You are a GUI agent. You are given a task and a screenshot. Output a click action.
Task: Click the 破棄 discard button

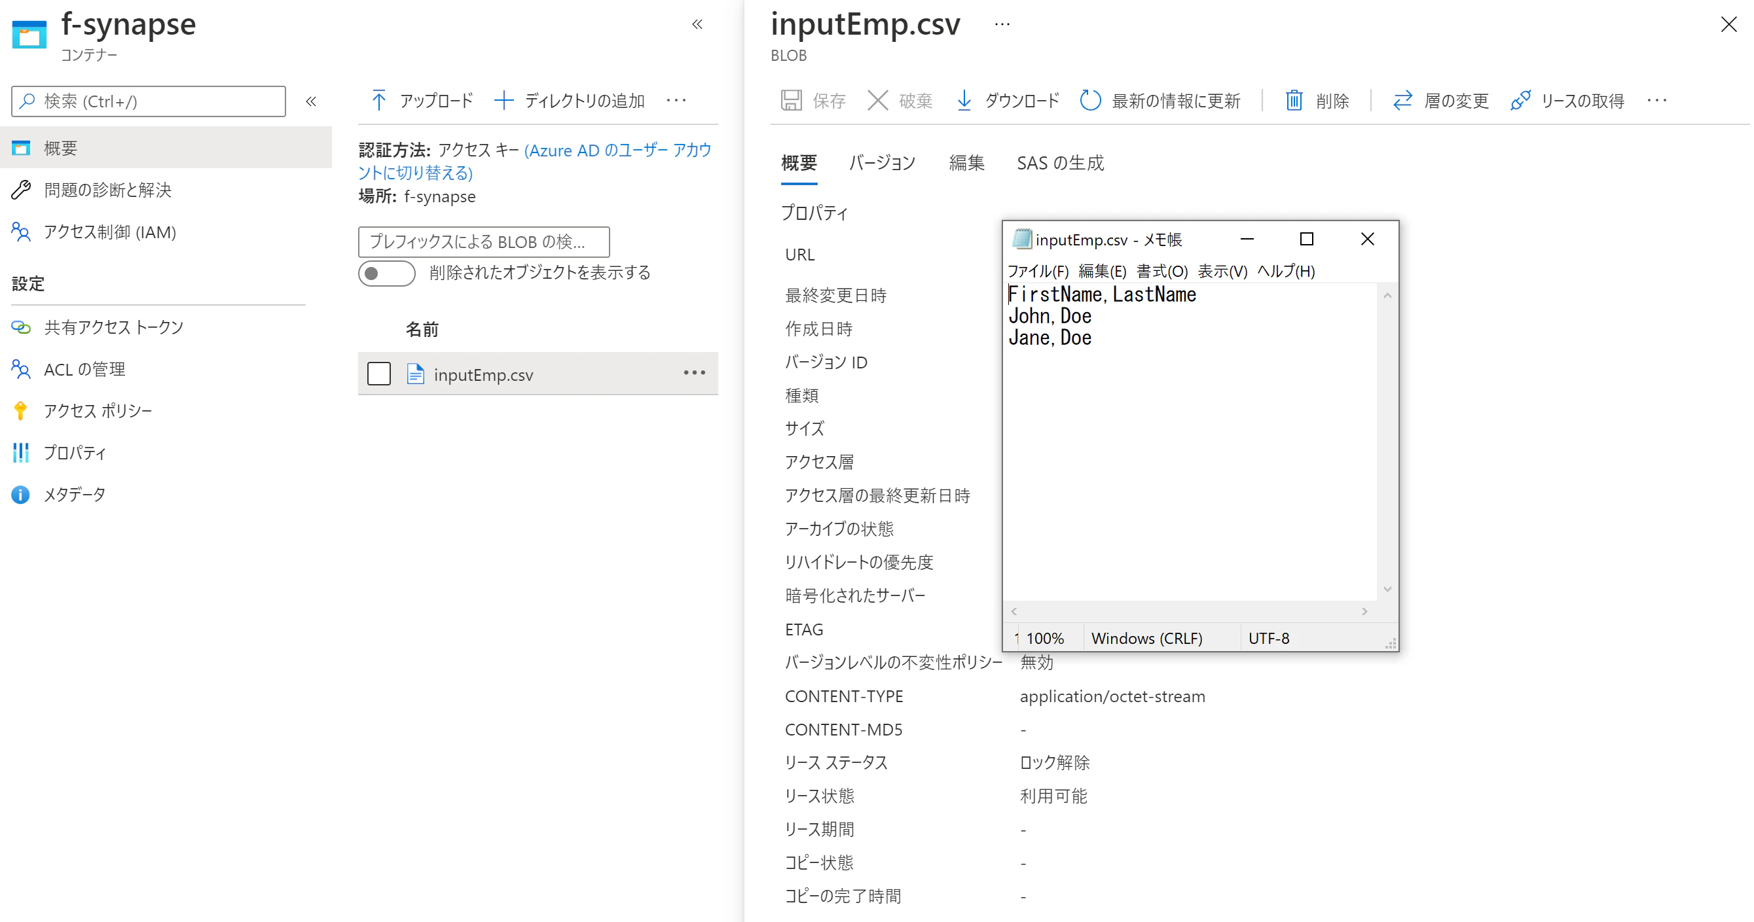(900, 101)
